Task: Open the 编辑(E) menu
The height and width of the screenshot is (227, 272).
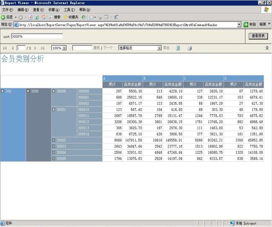Action: coord(23,10)
